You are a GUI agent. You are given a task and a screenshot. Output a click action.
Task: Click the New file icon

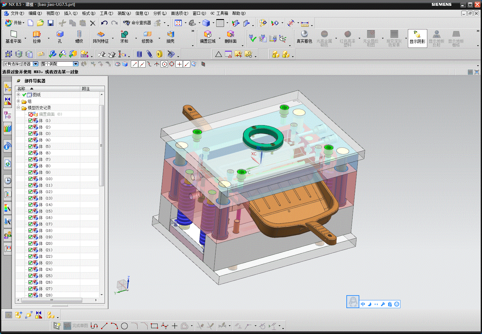(30, 23)
